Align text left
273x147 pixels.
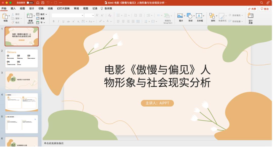point(118,21)
